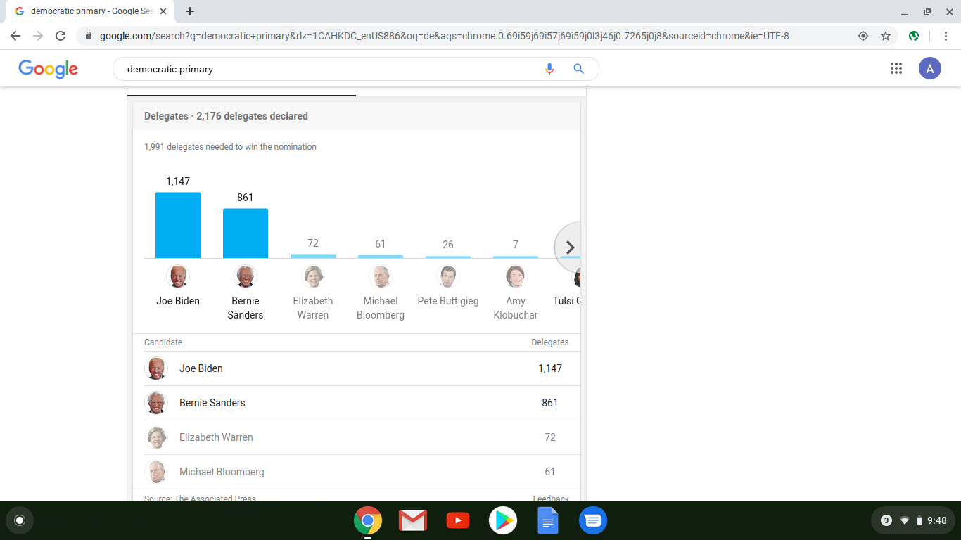Start voice search with microphone icon

(549, 69)
